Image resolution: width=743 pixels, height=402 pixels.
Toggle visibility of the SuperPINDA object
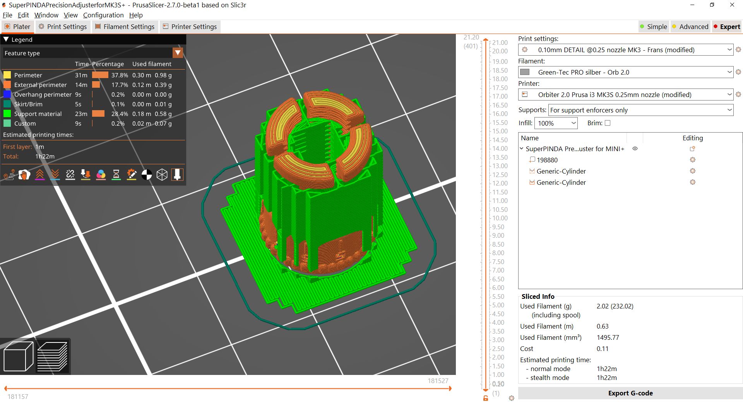635,148
